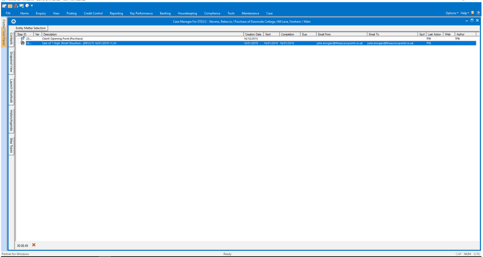Expand the Help dropdown menu
Viewport: 483px width, 257px height.
[x=464, y=13]
